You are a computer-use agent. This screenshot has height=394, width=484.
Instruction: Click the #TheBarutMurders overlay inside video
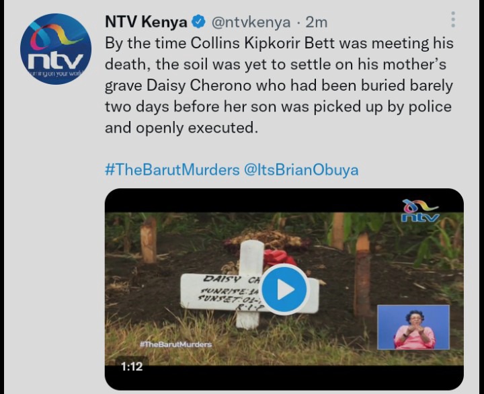click(x=175, y=344)
